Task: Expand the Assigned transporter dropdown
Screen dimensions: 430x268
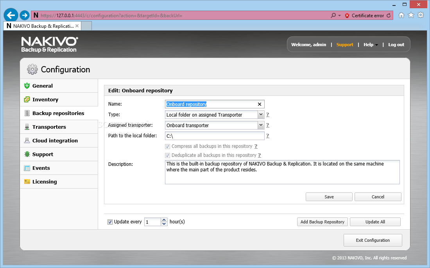Action: (261, 125)
